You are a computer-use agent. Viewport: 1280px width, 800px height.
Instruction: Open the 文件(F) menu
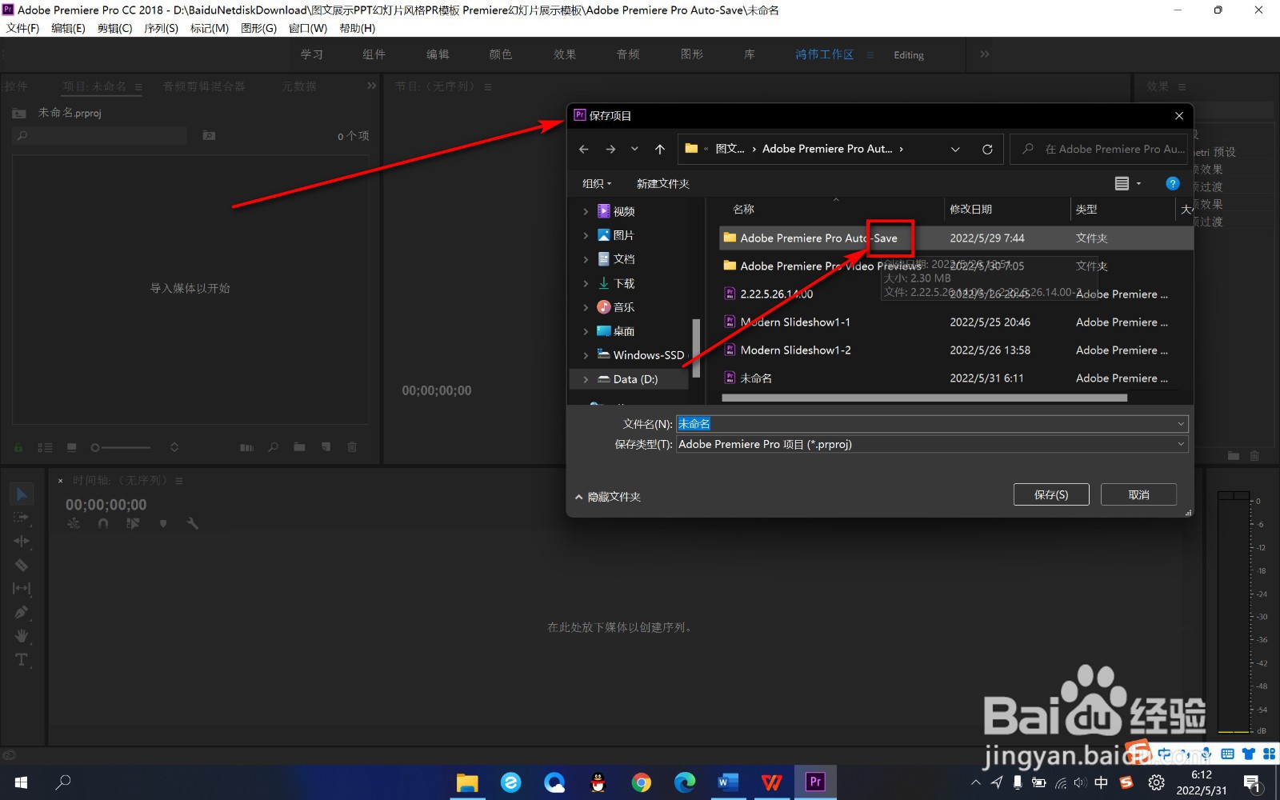[x=22, y=28]
